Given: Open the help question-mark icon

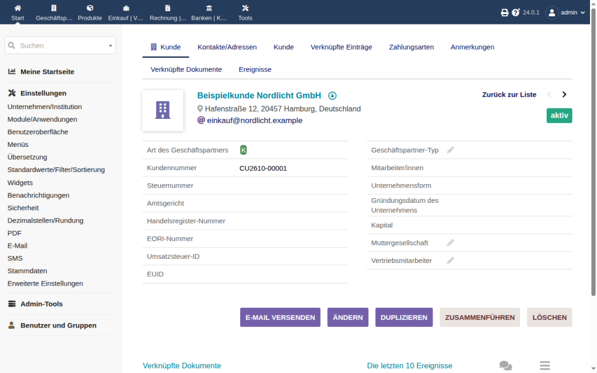Looking at the screenshot, I should click(515, 13).
